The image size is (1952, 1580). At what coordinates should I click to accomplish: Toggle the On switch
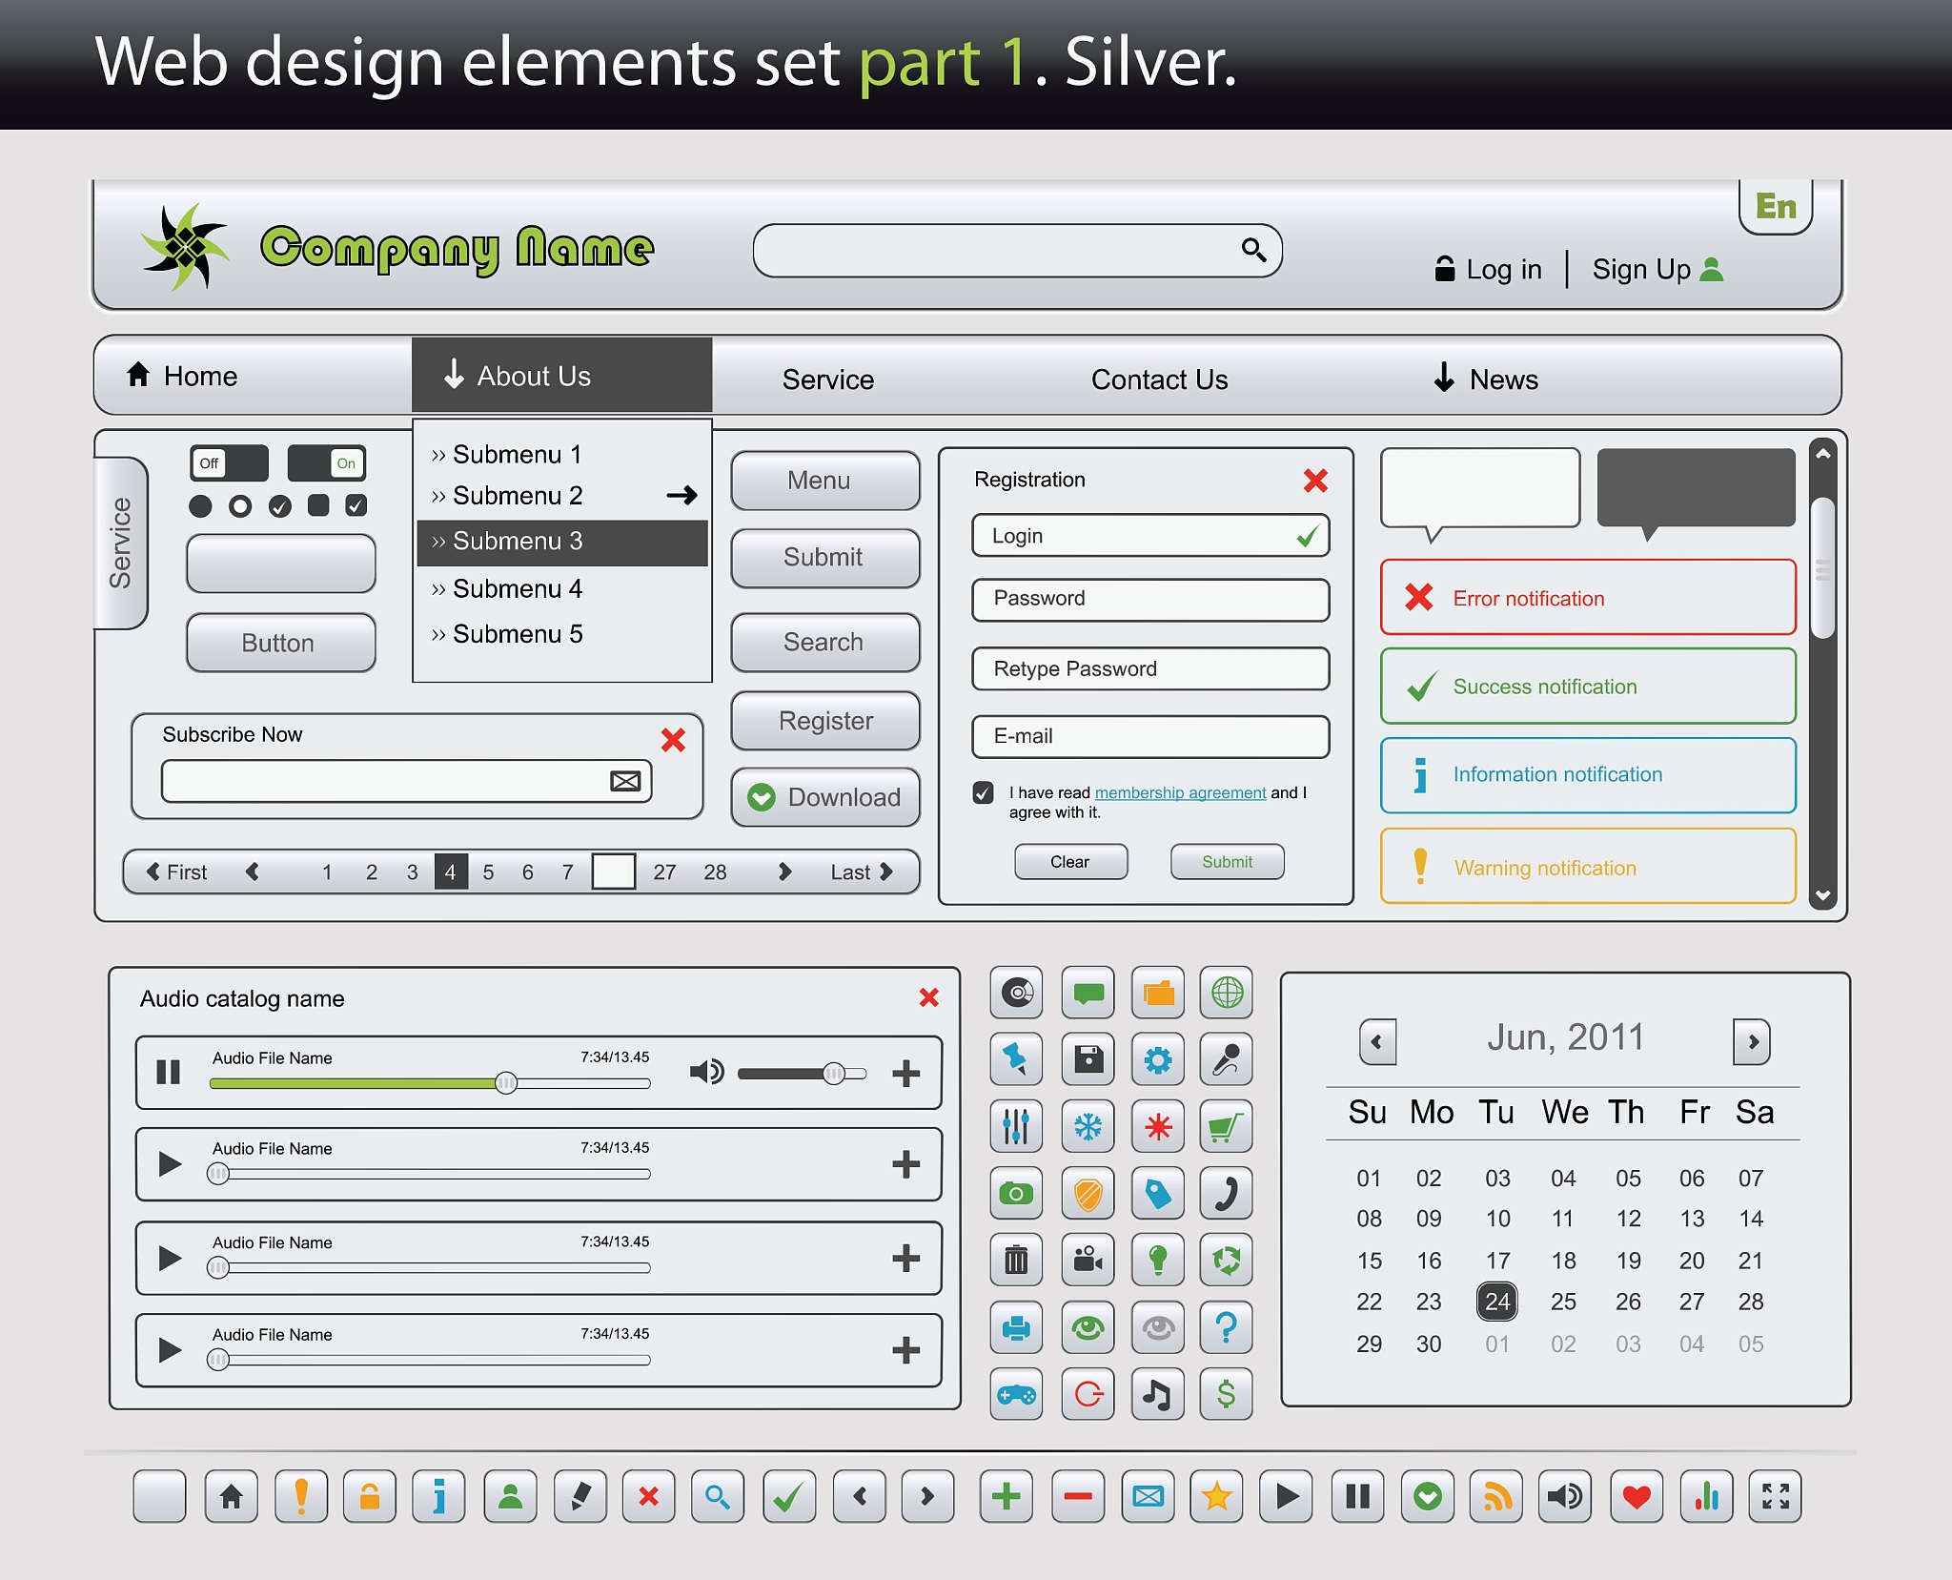click(x=327, y=463)
